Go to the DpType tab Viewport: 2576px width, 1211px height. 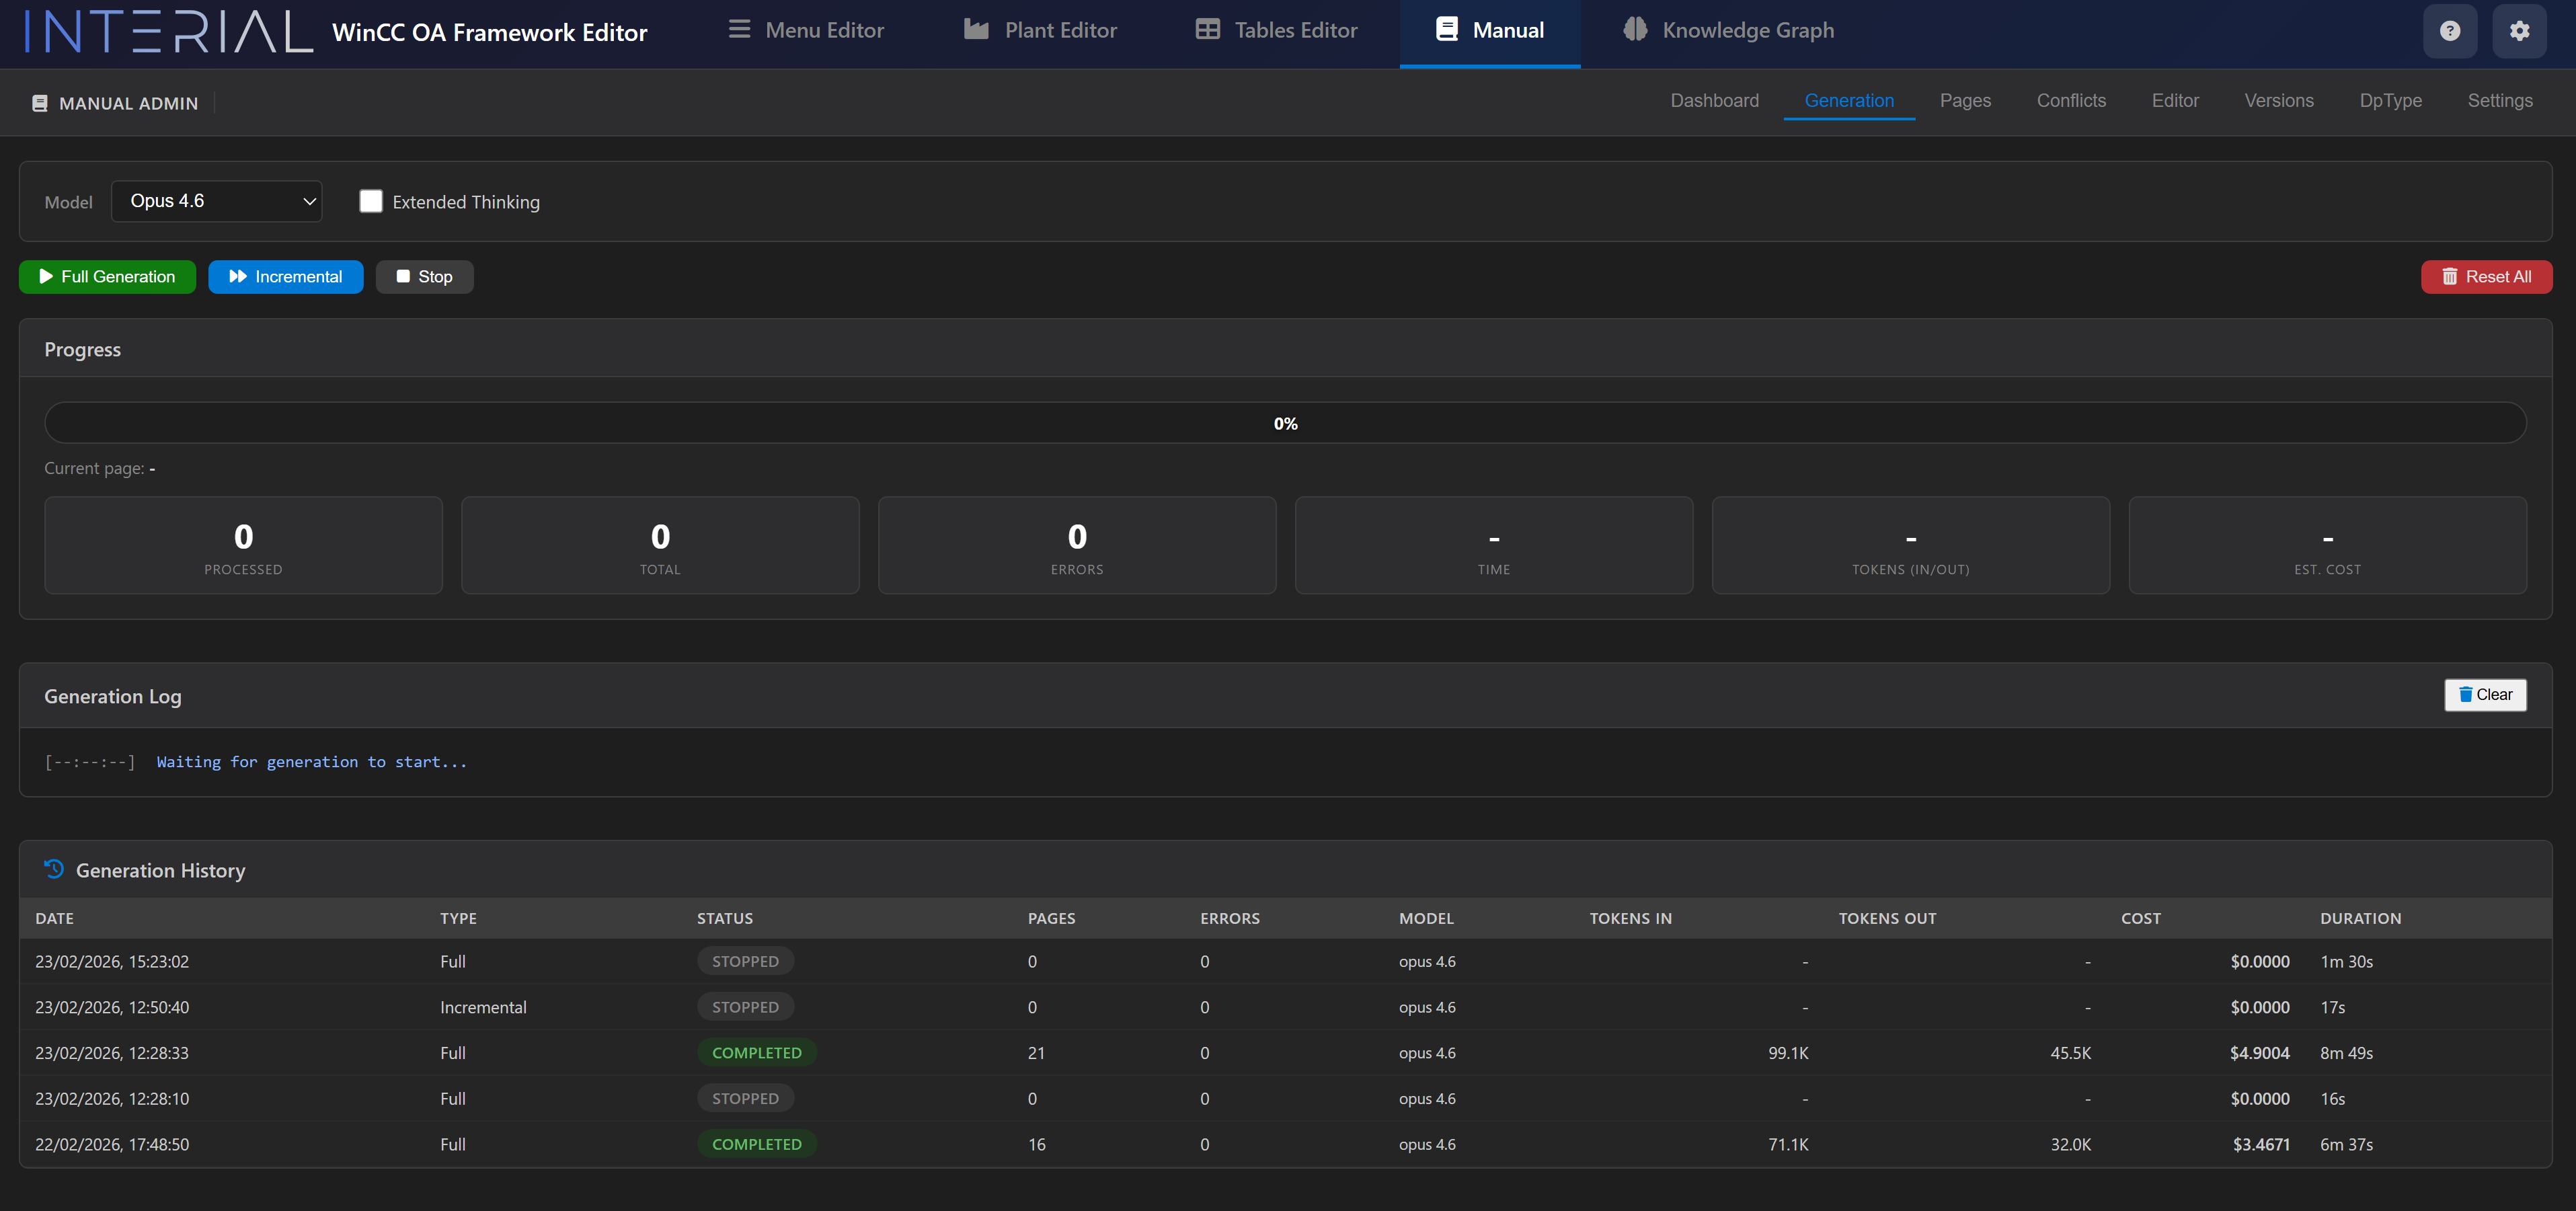tap(2390, 101)
